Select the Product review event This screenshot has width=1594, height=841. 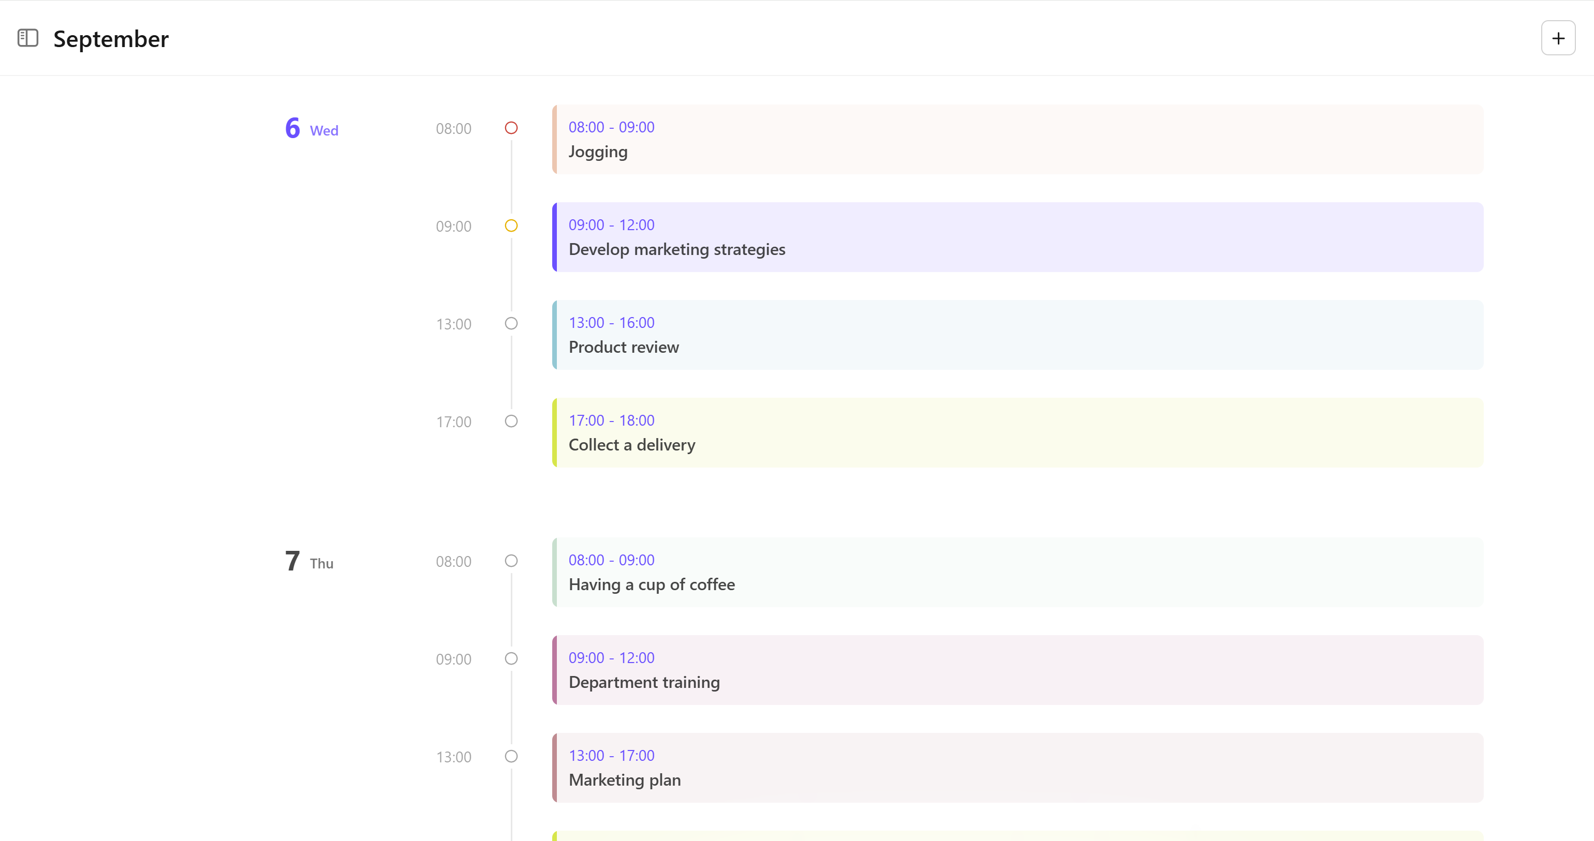[1017, 335]
